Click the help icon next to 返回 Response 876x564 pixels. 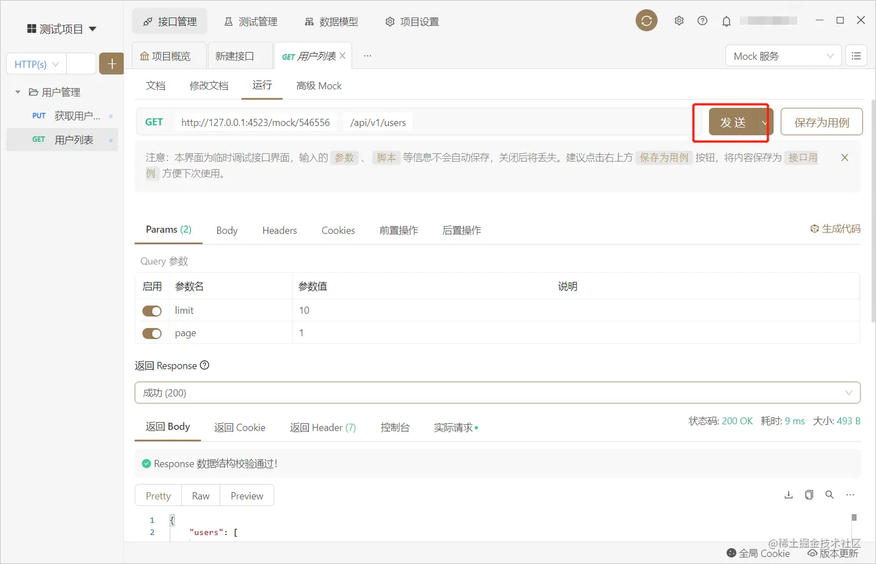(x=205, y=365)
